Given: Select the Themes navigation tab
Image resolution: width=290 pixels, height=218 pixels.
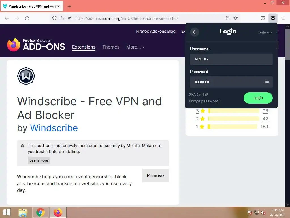Looking at the screenshot, I should [111, 47].
